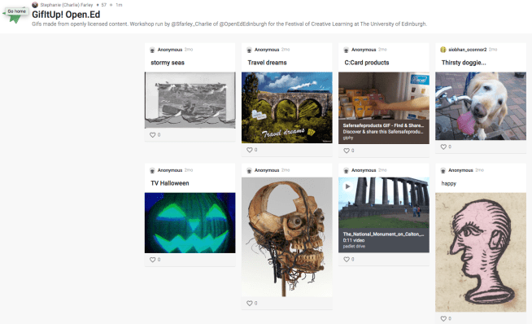
Task: Open the Thirsty doggie photo
Action: [481, 106]
